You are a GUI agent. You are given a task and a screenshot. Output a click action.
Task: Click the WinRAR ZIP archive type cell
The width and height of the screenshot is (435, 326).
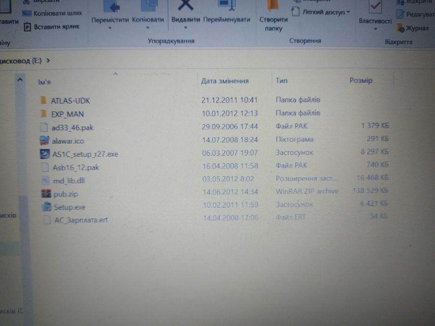[307, 191]
